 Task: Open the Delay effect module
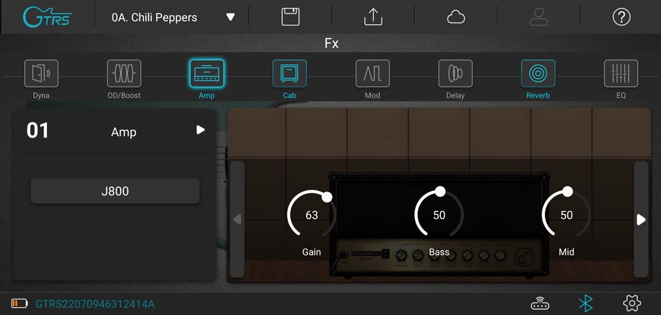[x=455, y=74]
